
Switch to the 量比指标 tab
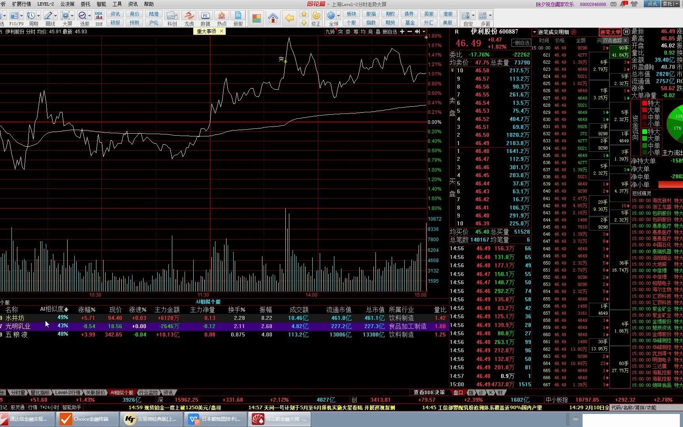click(40, 393)
